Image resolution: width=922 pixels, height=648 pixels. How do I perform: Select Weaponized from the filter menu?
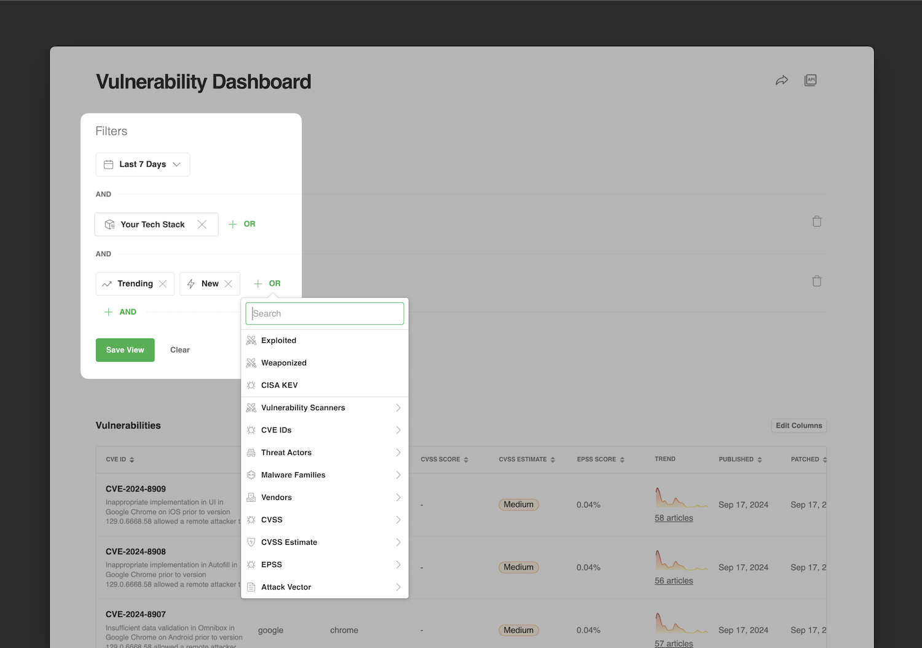point(284,362)
